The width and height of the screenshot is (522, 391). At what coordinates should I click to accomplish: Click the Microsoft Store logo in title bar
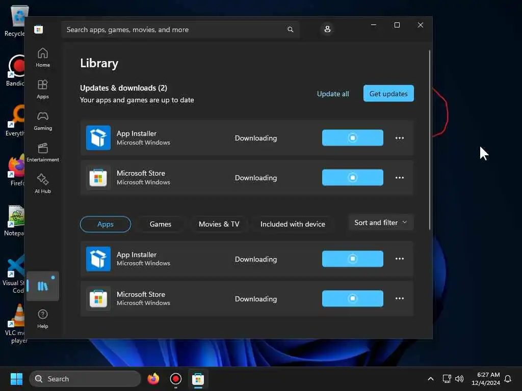click(x=39, y=30)
